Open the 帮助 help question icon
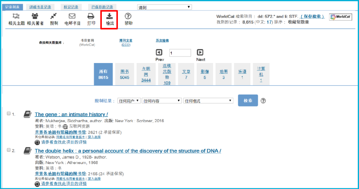The image size is (359, 189). click(x=128, y=16)
